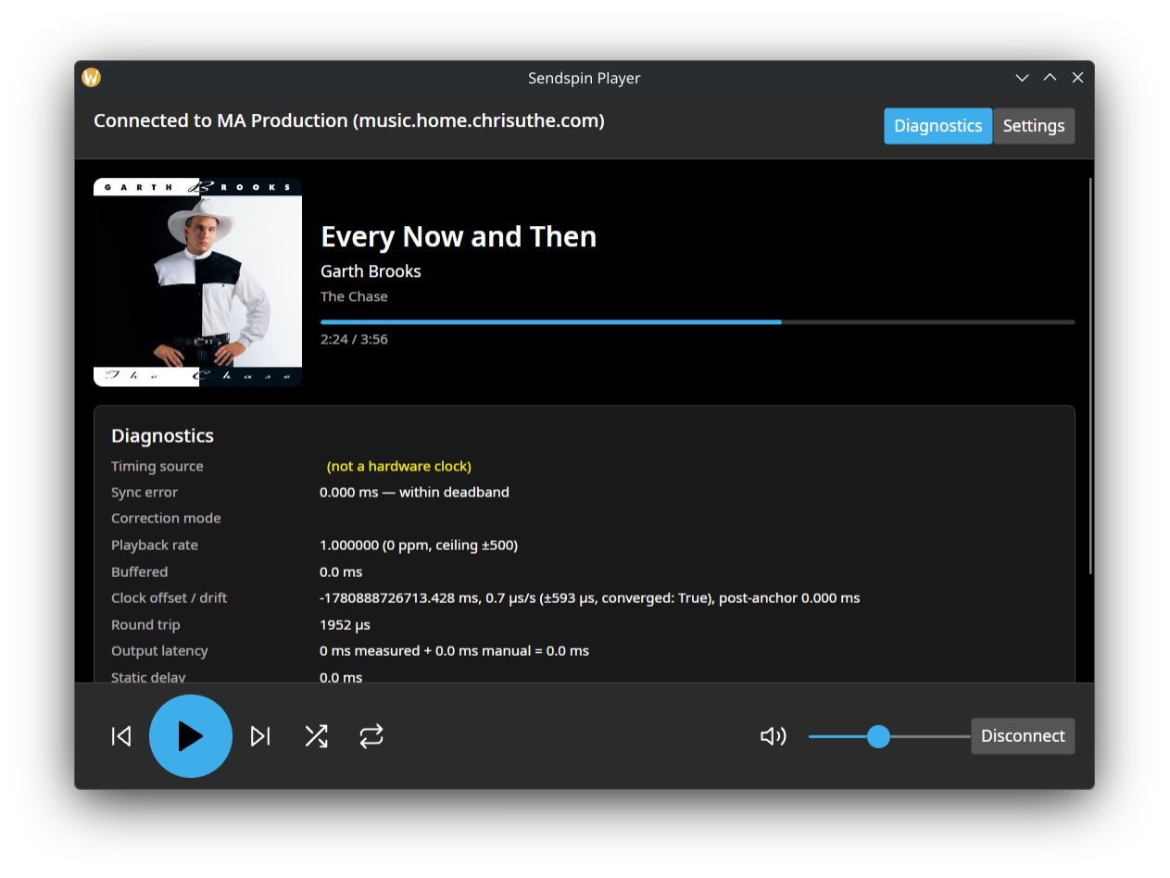Click the "Diagnostics" section heading

click(162, 435)
